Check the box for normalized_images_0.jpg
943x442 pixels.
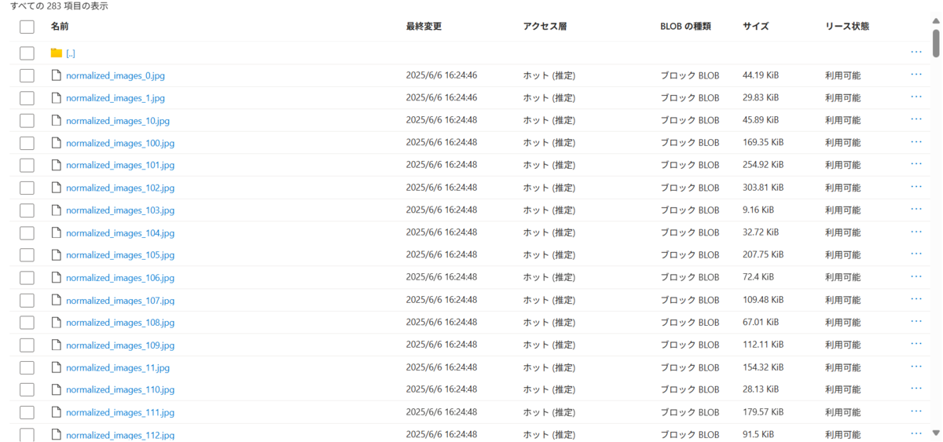click(27, 75)
